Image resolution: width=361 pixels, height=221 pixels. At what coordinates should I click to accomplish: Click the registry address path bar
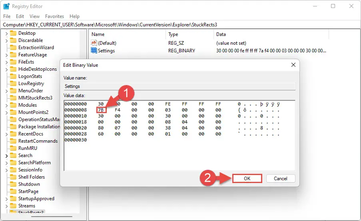click(181, 25)
